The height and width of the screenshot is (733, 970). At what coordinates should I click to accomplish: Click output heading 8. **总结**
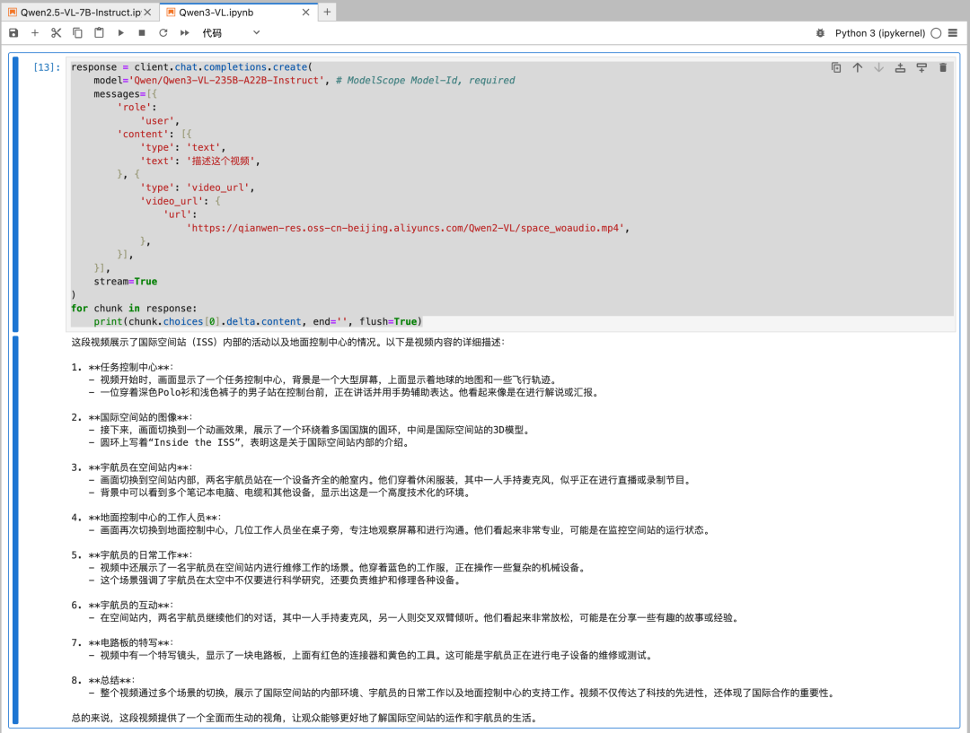pyautogui.click(x=102, y=680)
